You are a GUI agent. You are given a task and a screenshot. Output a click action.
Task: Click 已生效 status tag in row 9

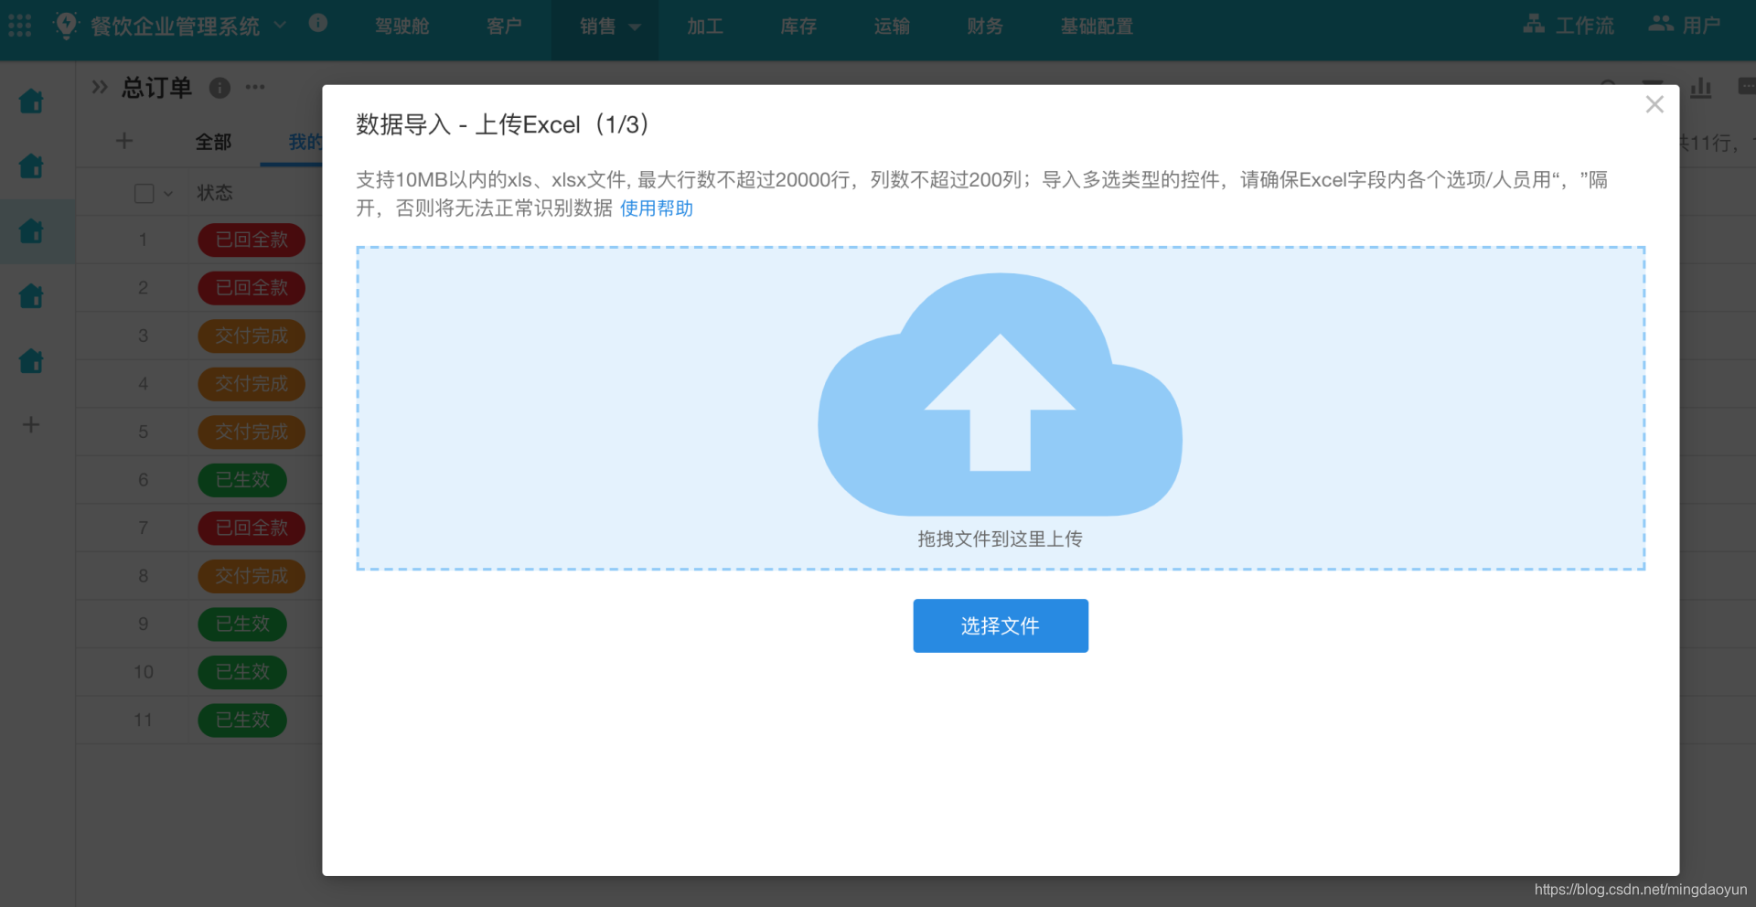[x=242, y=624]
